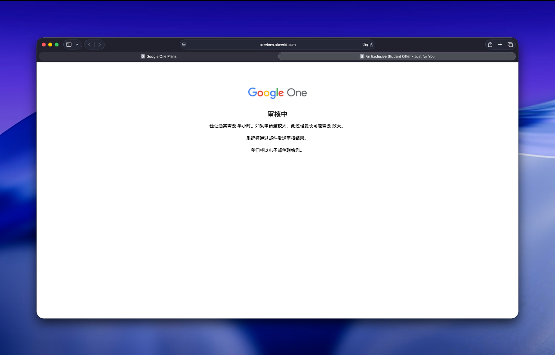Open the Safari sidebar panel
The height and width of the screenshot is (355, 555).
tap(68, 44)
